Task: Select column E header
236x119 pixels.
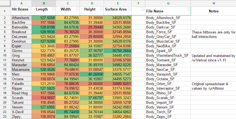Action: pos(118,3)
